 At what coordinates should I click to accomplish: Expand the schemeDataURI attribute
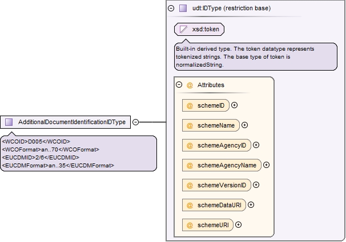point(251,205)
